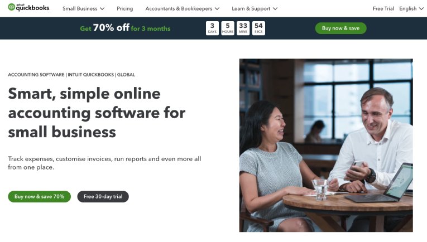Open the Learn & Support menu
427x242 pixels.
point(255,9)
